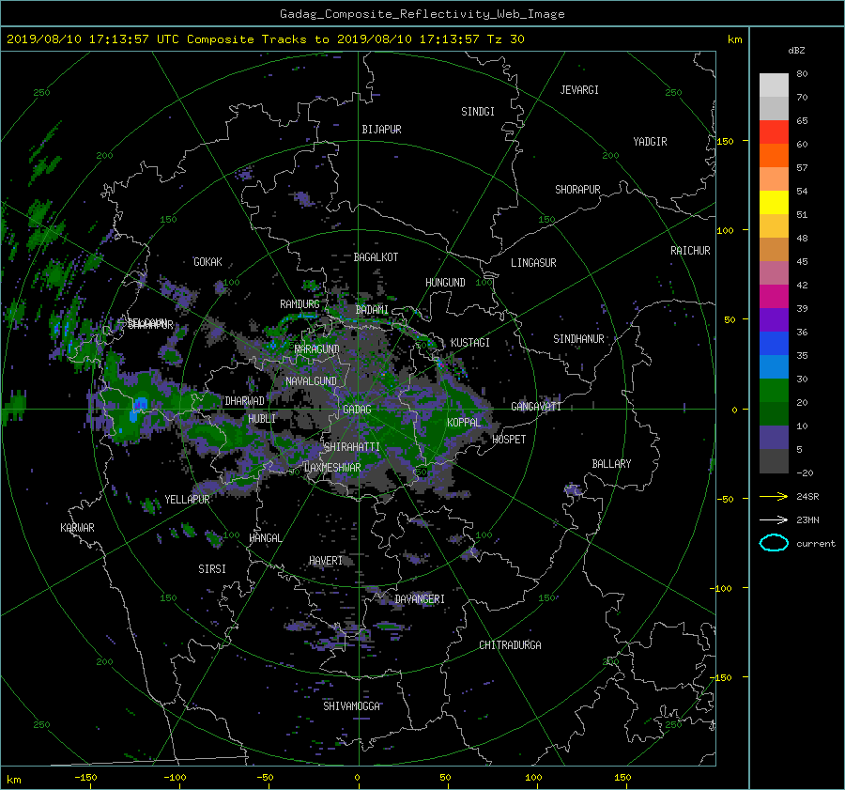Click the GADAG radar center label
Image resolution: width=845 pixels, height=790 pixels.
click(358, 410)
